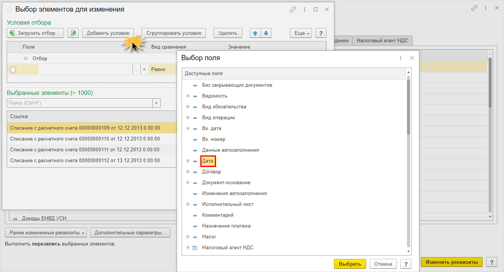Click 'Отмена' in the field dialog
The width and height of the screenshot is (504, 272).
point(383,264)
